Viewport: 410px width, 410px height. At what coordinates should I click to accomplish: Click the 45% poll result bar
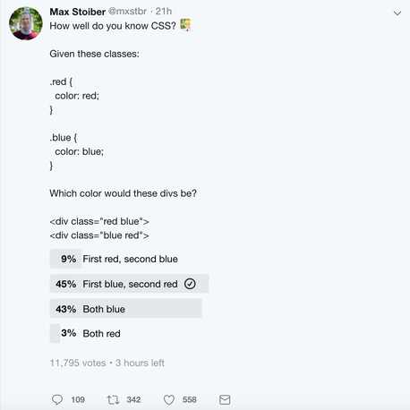[129, 284]
